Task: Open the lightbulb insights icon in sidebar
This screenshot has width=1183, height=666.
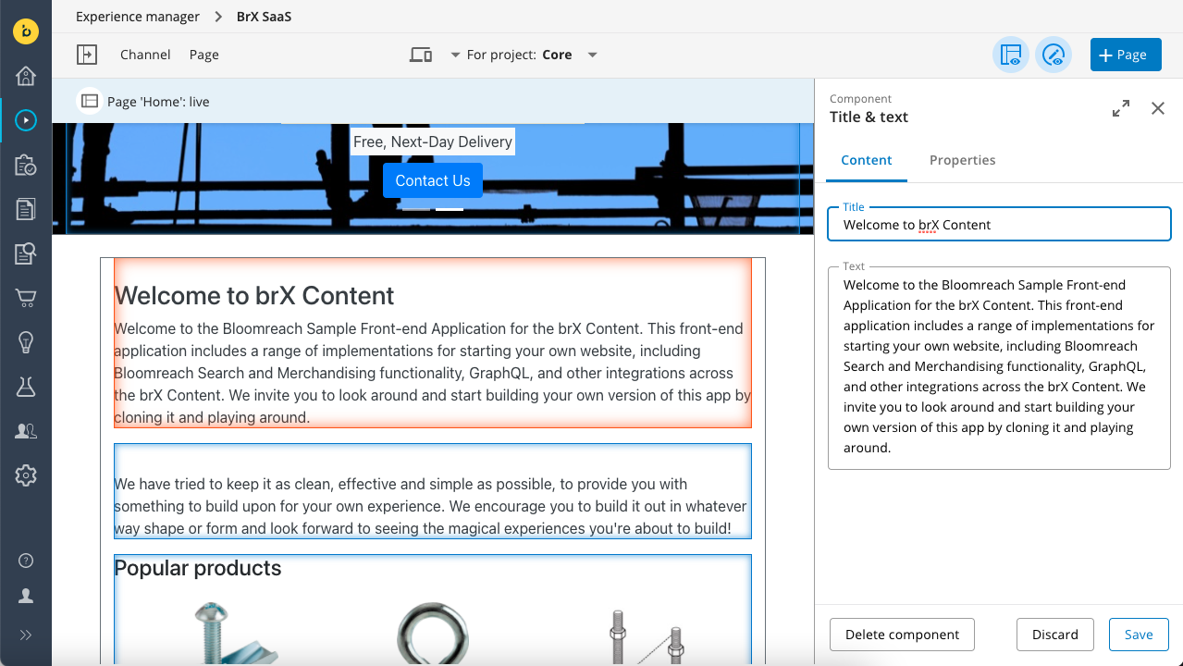Action: click(x=26, y=342)
